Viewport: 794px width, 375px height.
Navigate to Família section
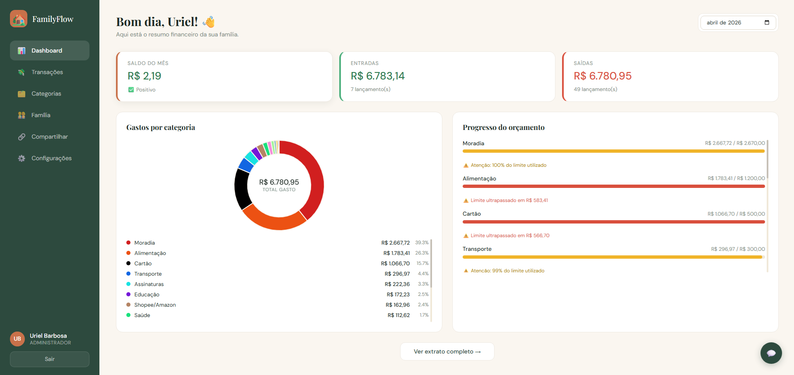click(50, 115)
